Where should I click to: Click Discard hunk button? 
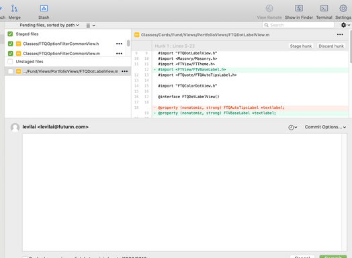(331, 46)
